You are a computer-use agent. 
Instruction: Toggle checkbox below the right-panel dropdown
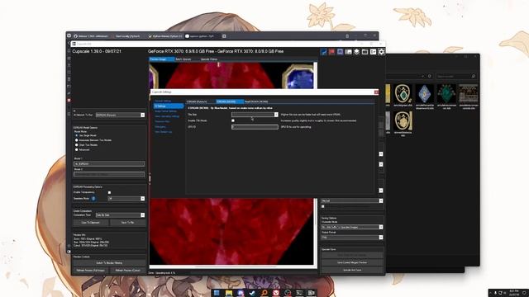[x=323, y=206]
